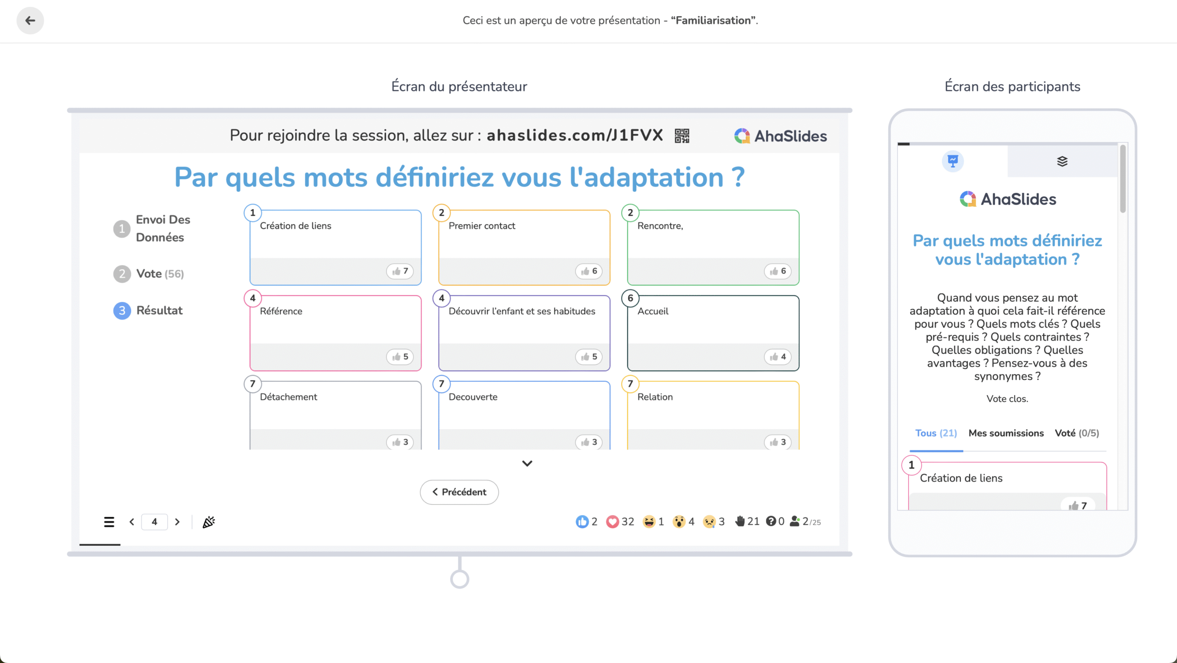Open the Premier contact card
Screen dimensions: 1177x663
(524, 247)
